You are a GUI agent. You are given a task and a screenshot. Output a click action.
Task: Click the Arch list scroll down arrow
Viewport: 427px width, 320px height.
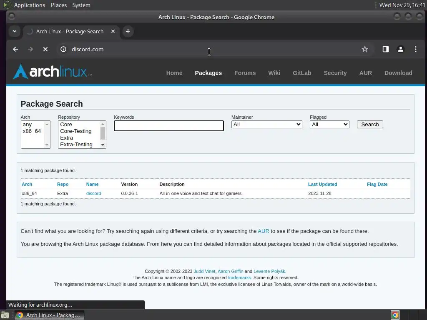coord(47,145)
